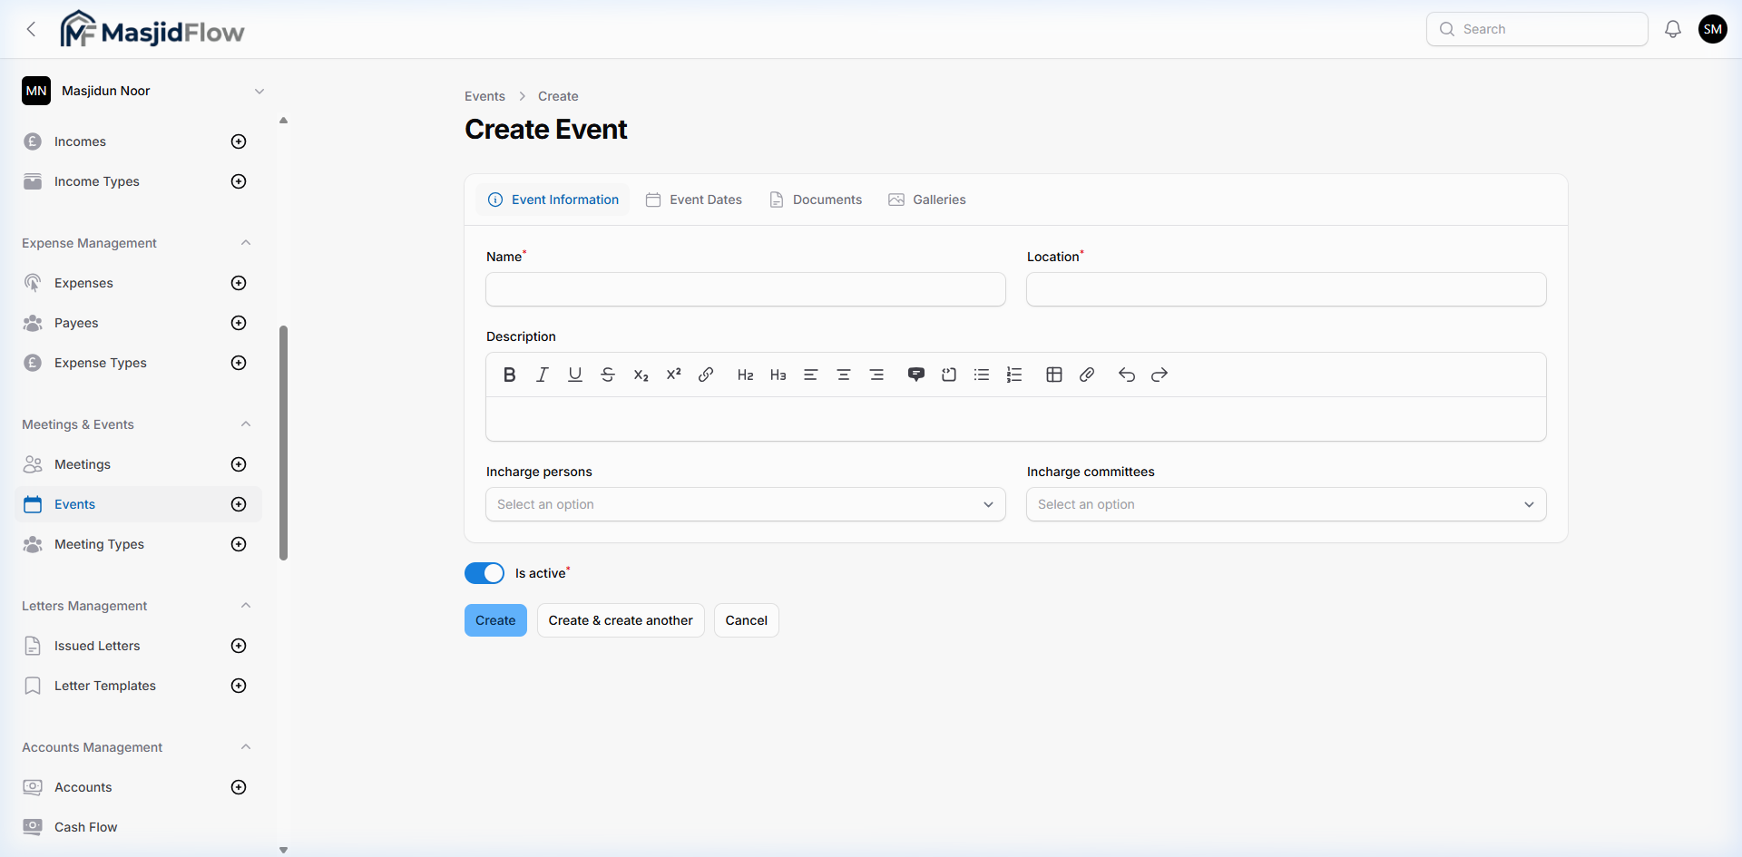The width and height of the screenshot is (1742, 857).
Task: Disable the Is active toggle
Action: (x=484, y=572)
